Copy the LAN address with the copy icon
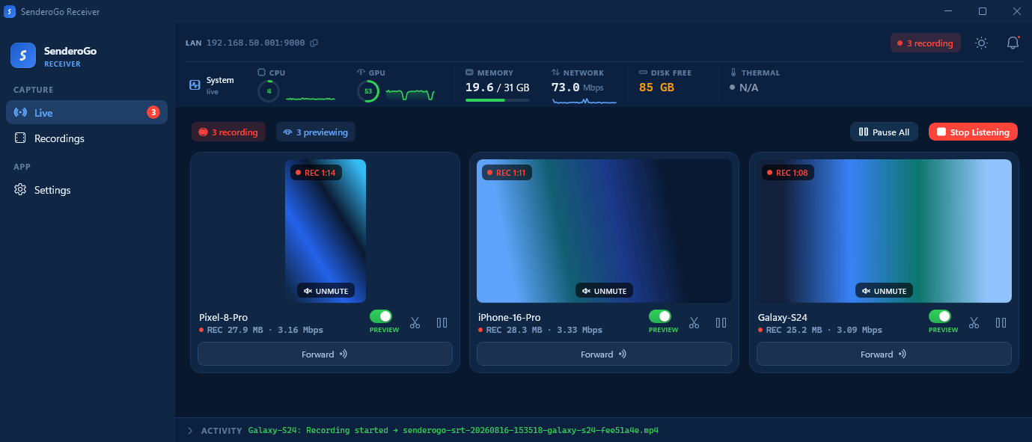The image size is (1032, 442). coord(314,43)
